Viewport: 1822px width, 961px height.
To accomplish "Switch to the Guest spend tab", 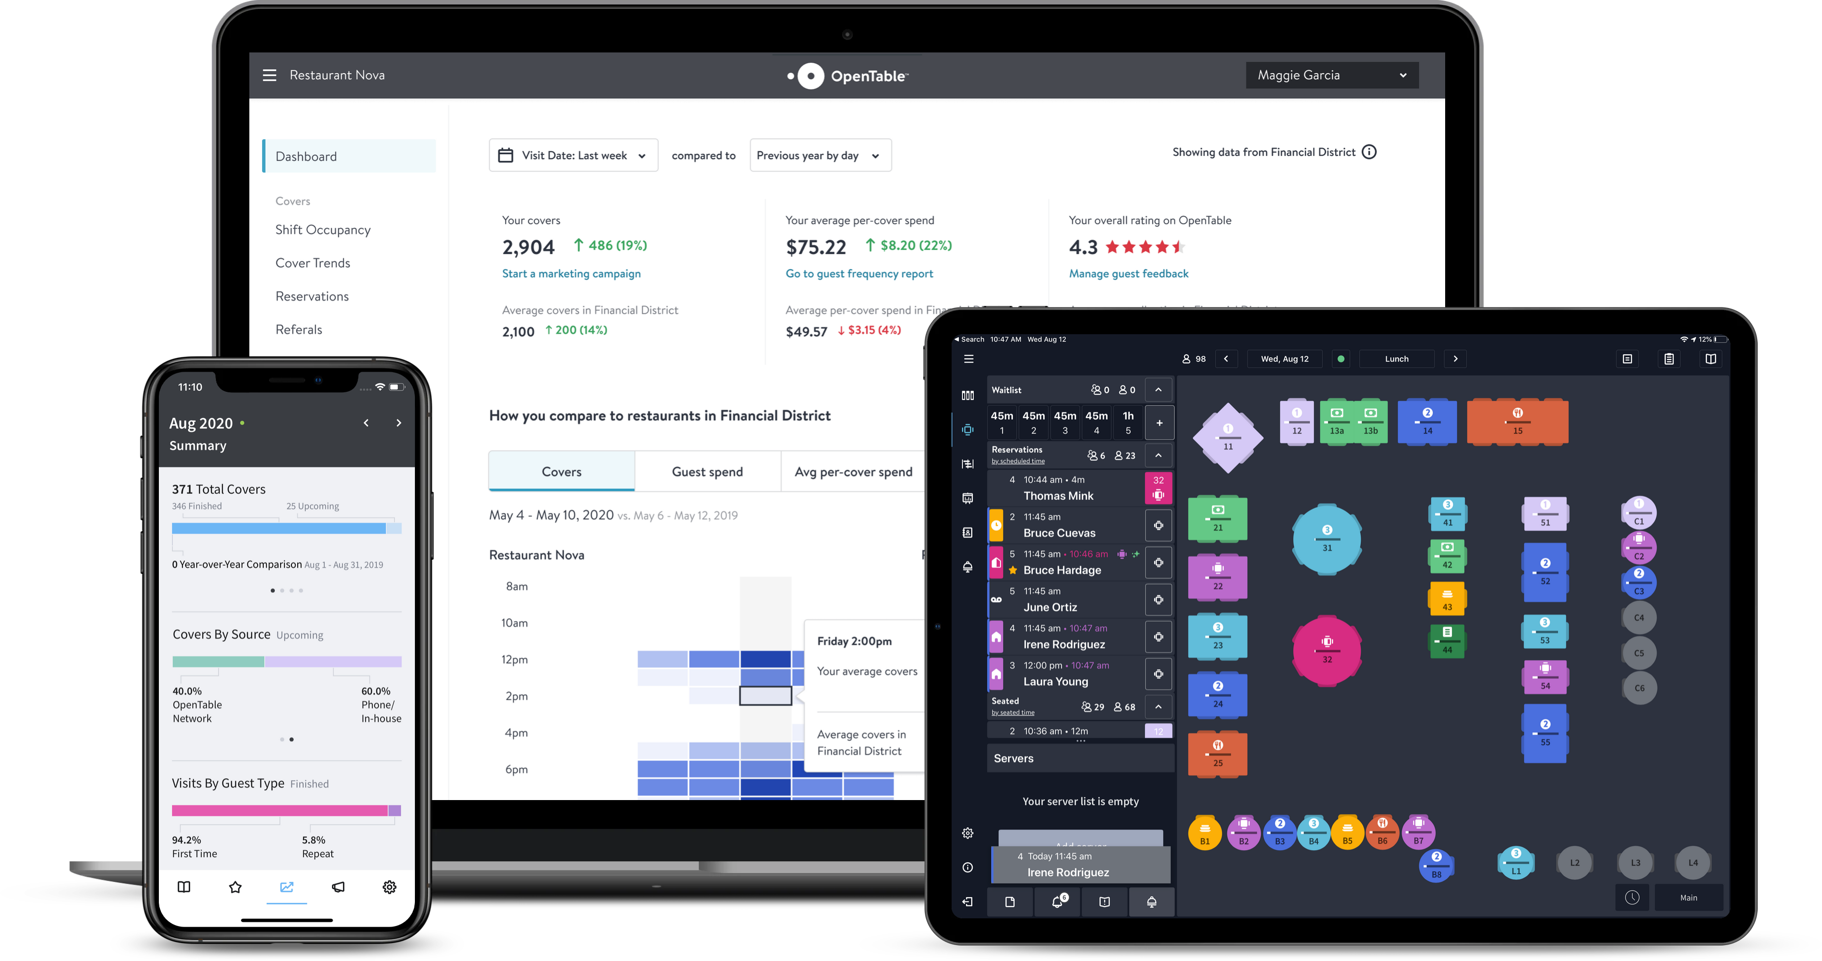I will (x=706, y=470).
